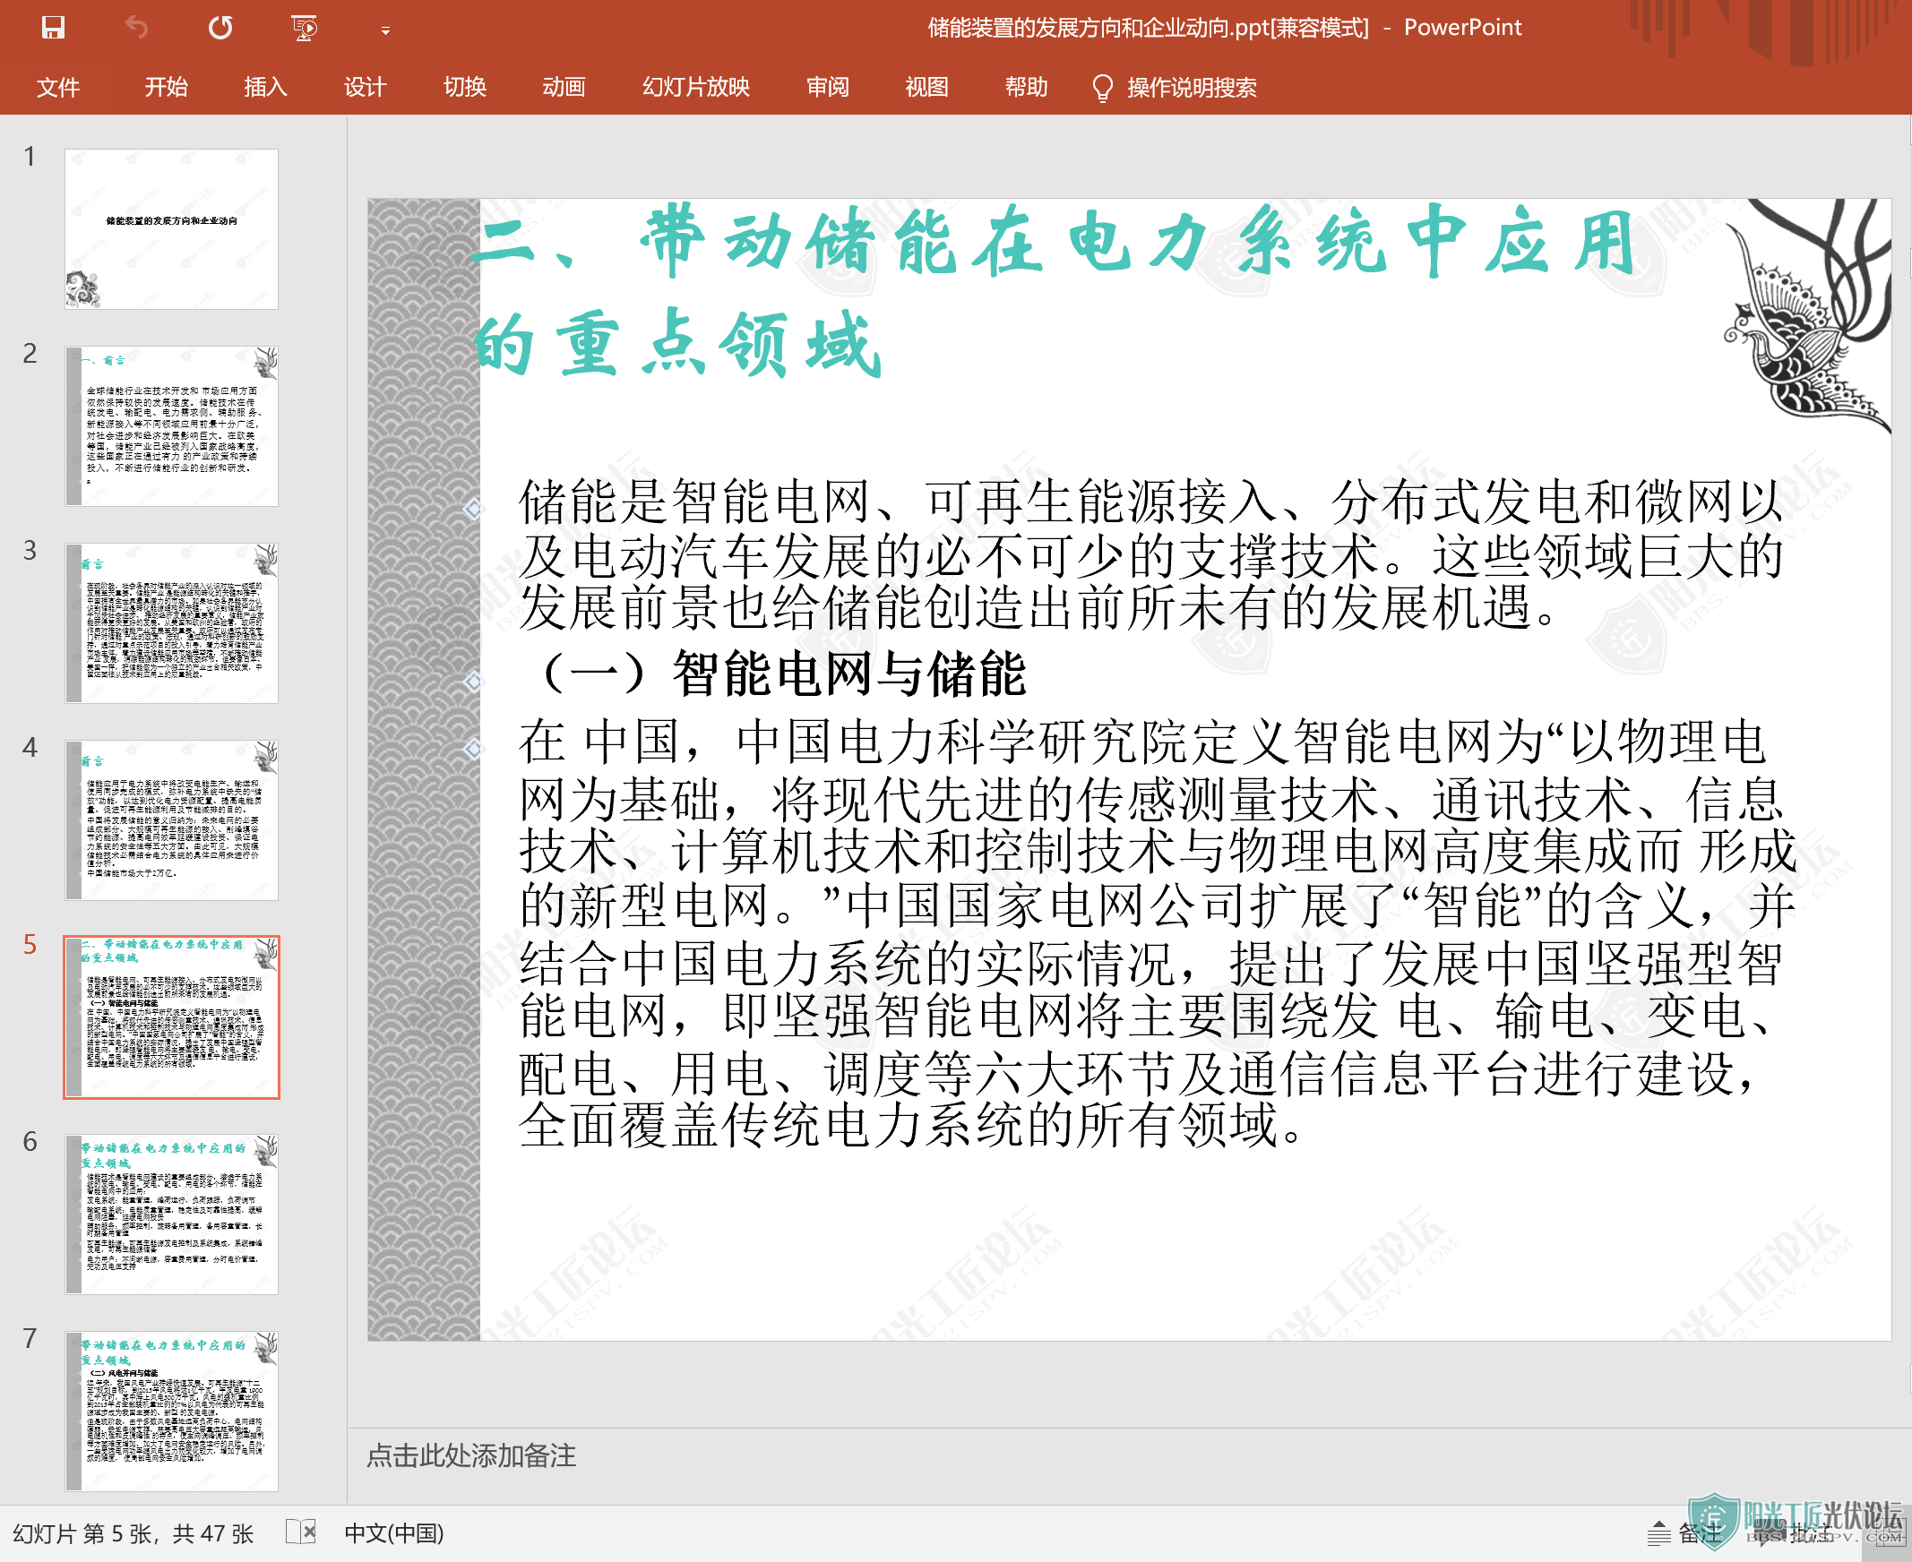This screenshot has width=1912, height=1562.
Task: Focus the 操作说明搜索 search box
Action: (x=1191, y=88)
